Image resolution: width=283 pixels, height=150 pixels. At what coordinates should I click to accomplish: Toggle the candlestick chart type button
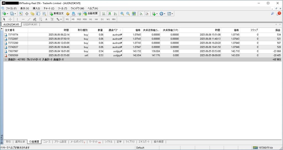pyautogui.click(x=109, y=14)
